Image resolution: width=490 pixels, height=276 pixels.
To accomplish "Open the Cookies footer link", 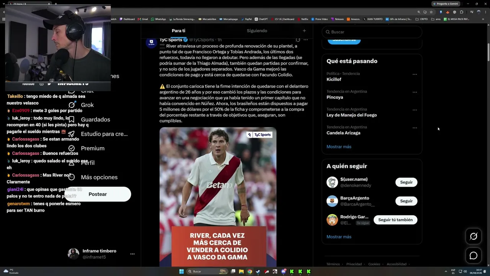I will pos(374,264).
